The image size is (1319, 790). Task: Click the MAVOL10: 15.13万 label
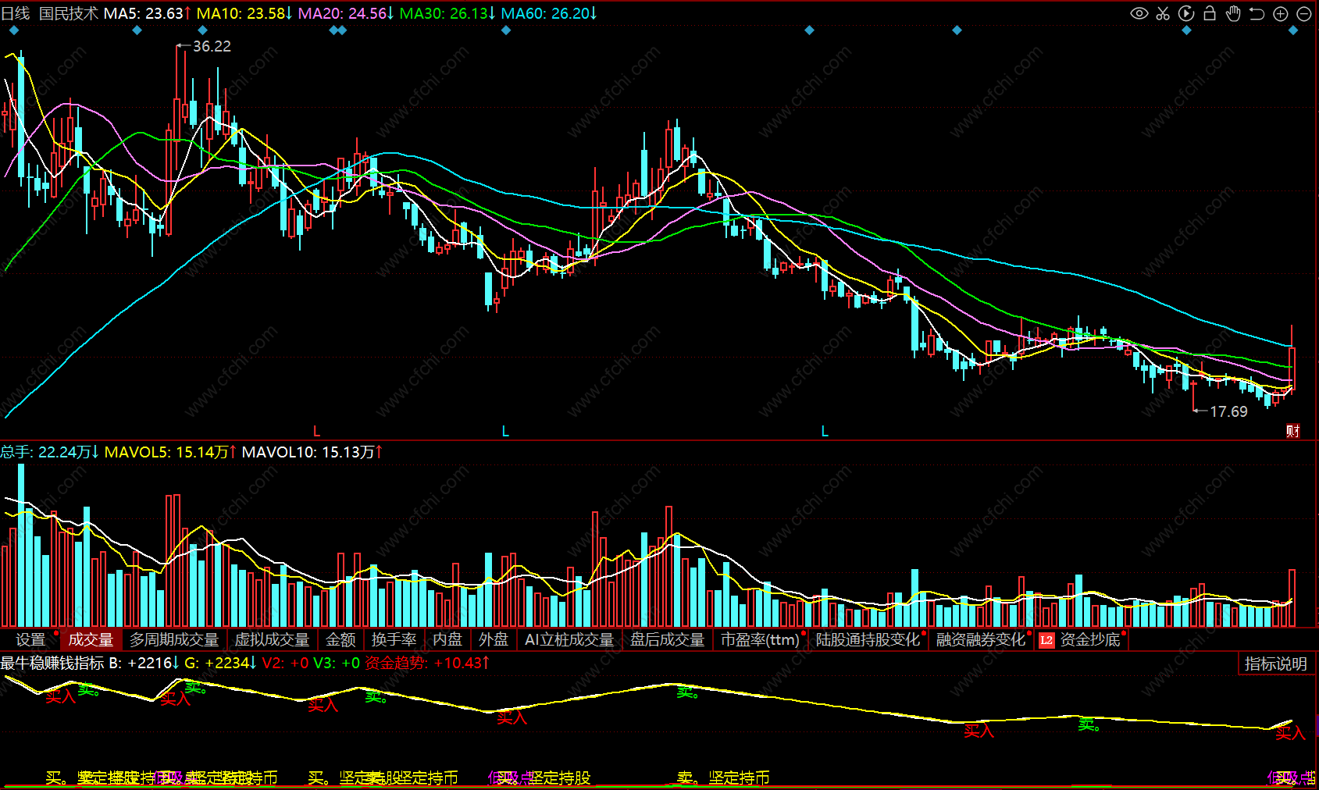(312, 452)
